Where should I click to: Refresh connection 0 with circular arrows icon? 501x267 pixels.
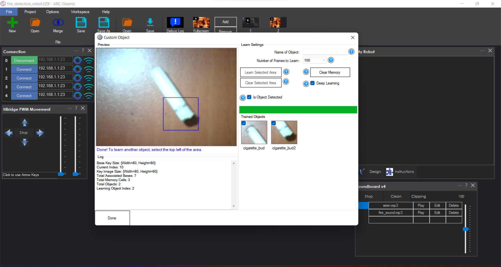point(77,60)
